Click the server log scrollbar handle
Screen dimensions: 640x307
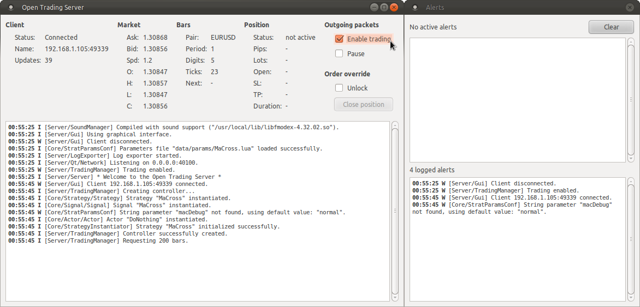point(395,211)
